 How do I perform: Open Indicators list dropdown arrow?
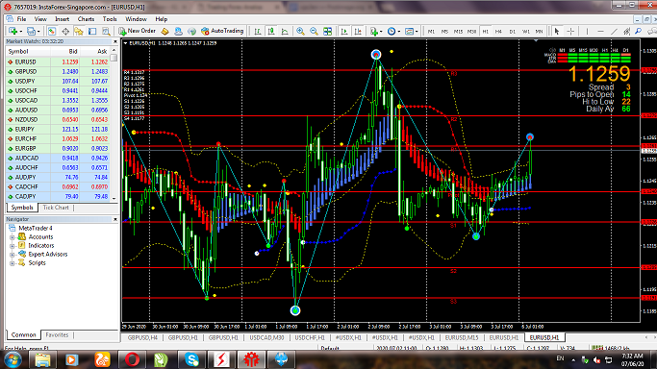(x=381, y=32)
